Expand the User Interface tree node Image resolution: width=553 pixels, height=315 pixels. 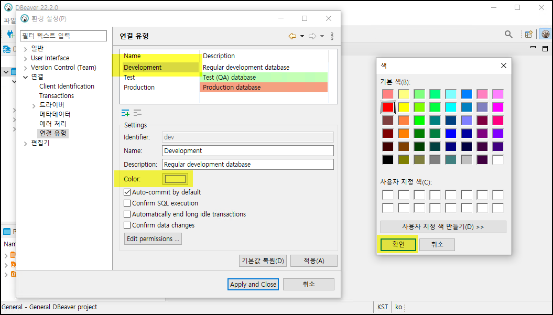(x=25, y=58)
